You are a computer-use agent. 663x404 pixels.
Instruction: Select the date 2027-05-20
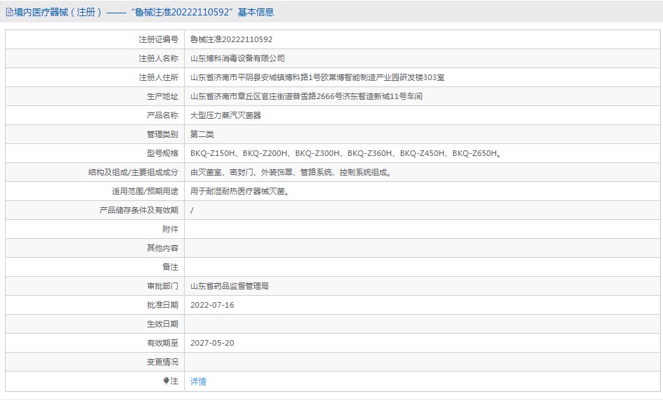tap(212, 343)
